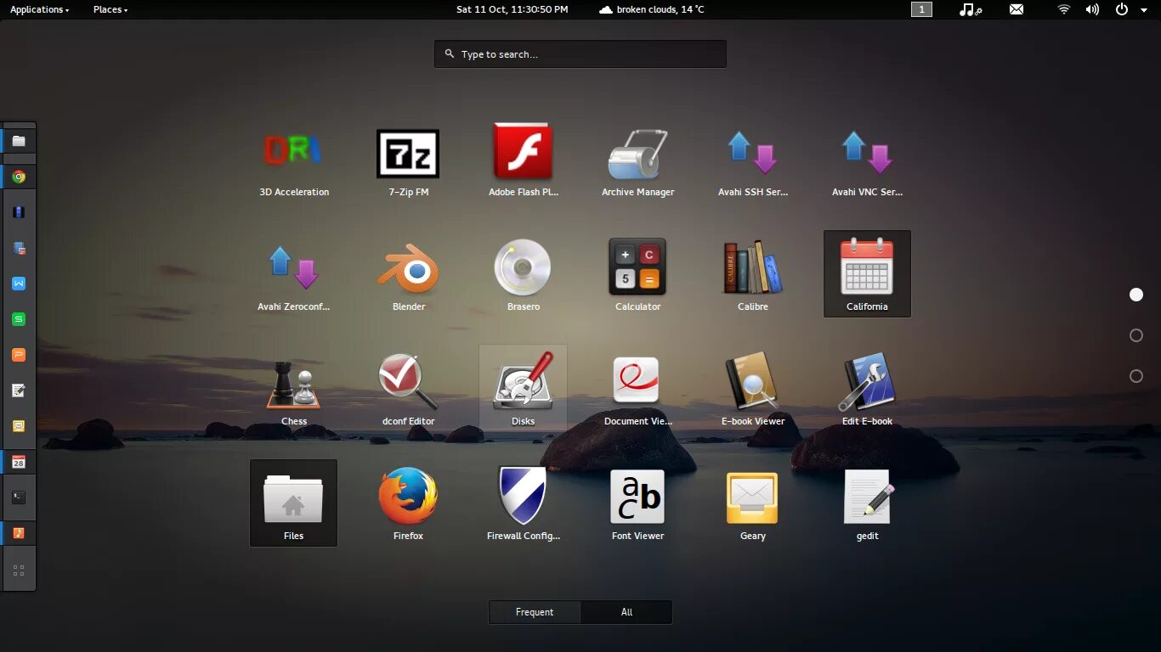Open the music note top bar indicator
This screenshot has height=652, width=1161.
point(970,9)
